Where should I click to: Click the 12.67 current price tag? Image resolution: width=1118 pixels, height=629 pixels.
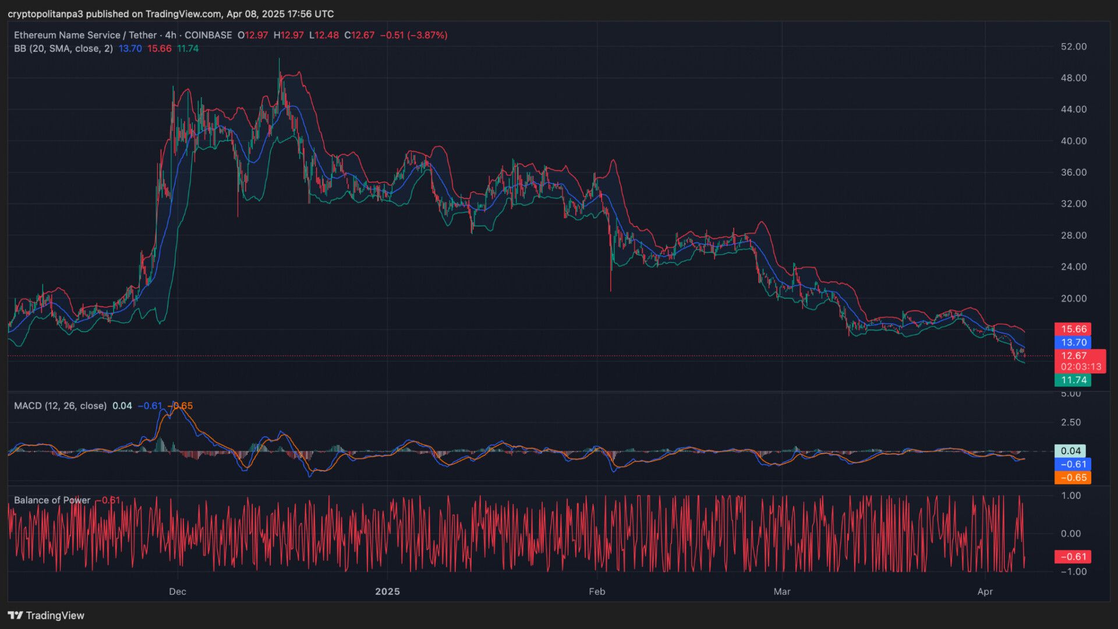pyautogui.click(x=1073, y=356)
